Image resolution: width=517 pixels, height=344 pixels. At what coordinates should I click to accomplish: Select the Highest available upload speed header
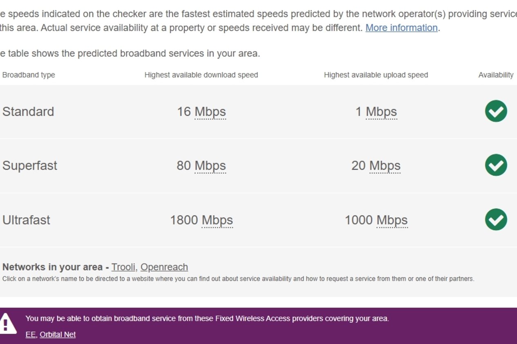[376, 75]
